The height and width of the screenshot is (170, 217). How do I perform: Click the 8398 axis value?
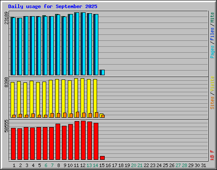pos(6,82)
